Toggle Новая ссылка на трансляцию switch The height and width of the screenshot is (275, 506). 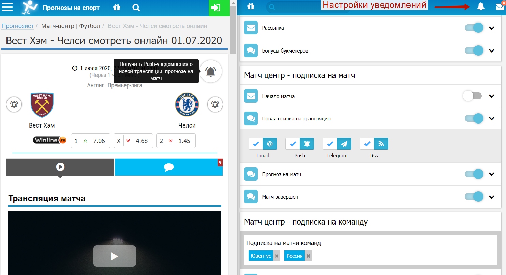tap(474, 118)
